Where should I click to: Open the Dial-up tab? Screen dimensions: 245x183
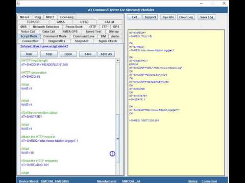(x=114, y=32)
